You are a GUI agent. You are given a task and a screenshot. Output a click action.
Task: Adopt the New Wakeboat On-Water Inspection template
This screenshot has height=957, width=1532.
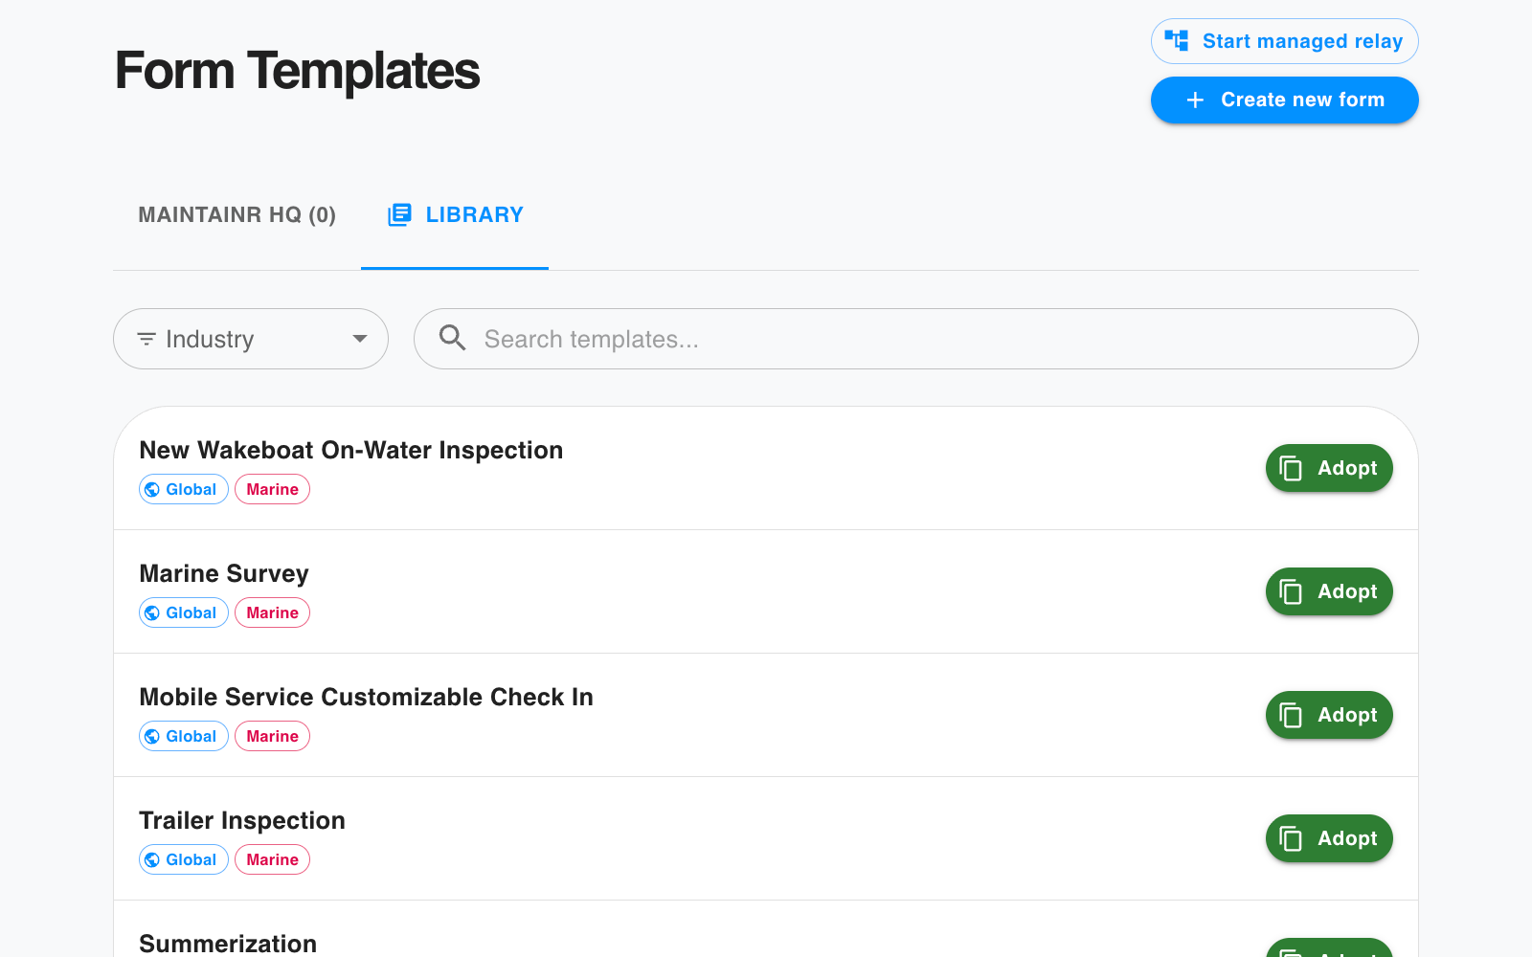coord(1328,468)
